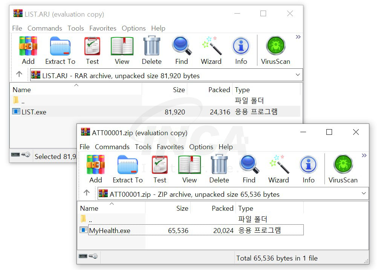This screenshot has width=378, height=270.
Task: Click 'Total 65,536 bytes in 1 file' status text
Action: tap(277, 258)
